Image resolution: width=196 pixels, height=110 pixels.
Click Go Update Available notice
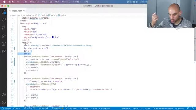[163, 108]
